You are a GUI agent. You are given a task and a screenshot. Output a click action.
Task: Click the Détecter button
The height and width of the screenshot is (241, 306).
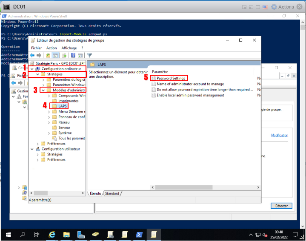click(281, 206)
